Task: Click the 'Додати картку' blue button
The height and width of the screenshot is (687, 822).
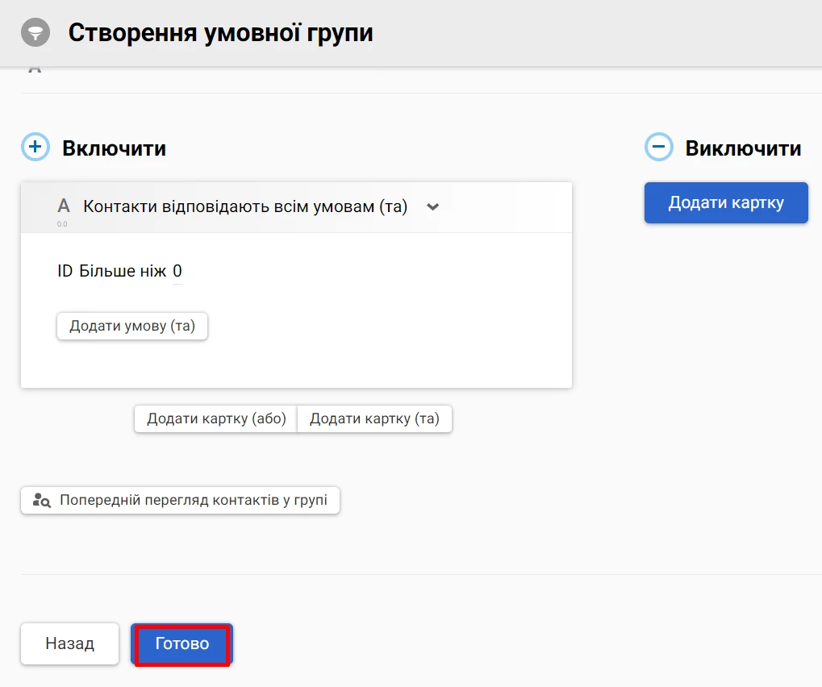Action: pyautogui.click(x=726, y=203)
